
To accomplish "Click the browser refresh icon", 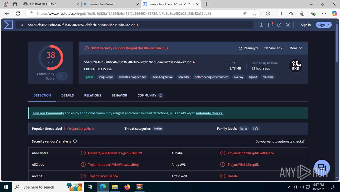I will (18, 13).
